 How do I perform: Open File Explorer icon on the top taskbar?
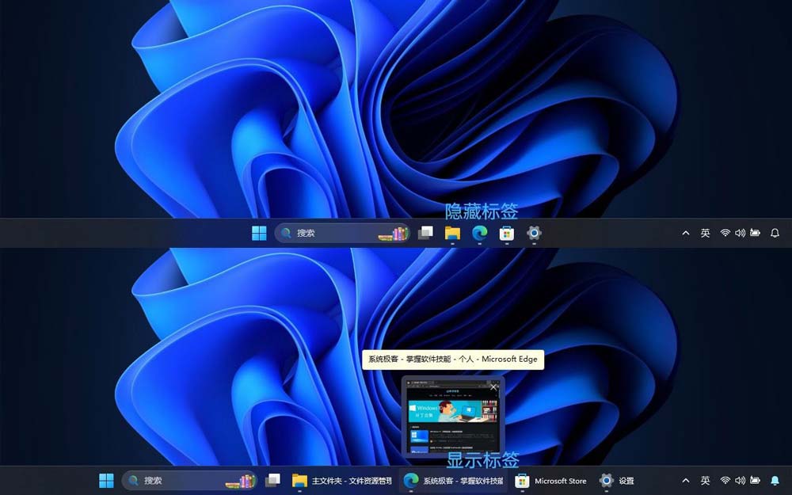pyautogui.click(x=451, y=234)
